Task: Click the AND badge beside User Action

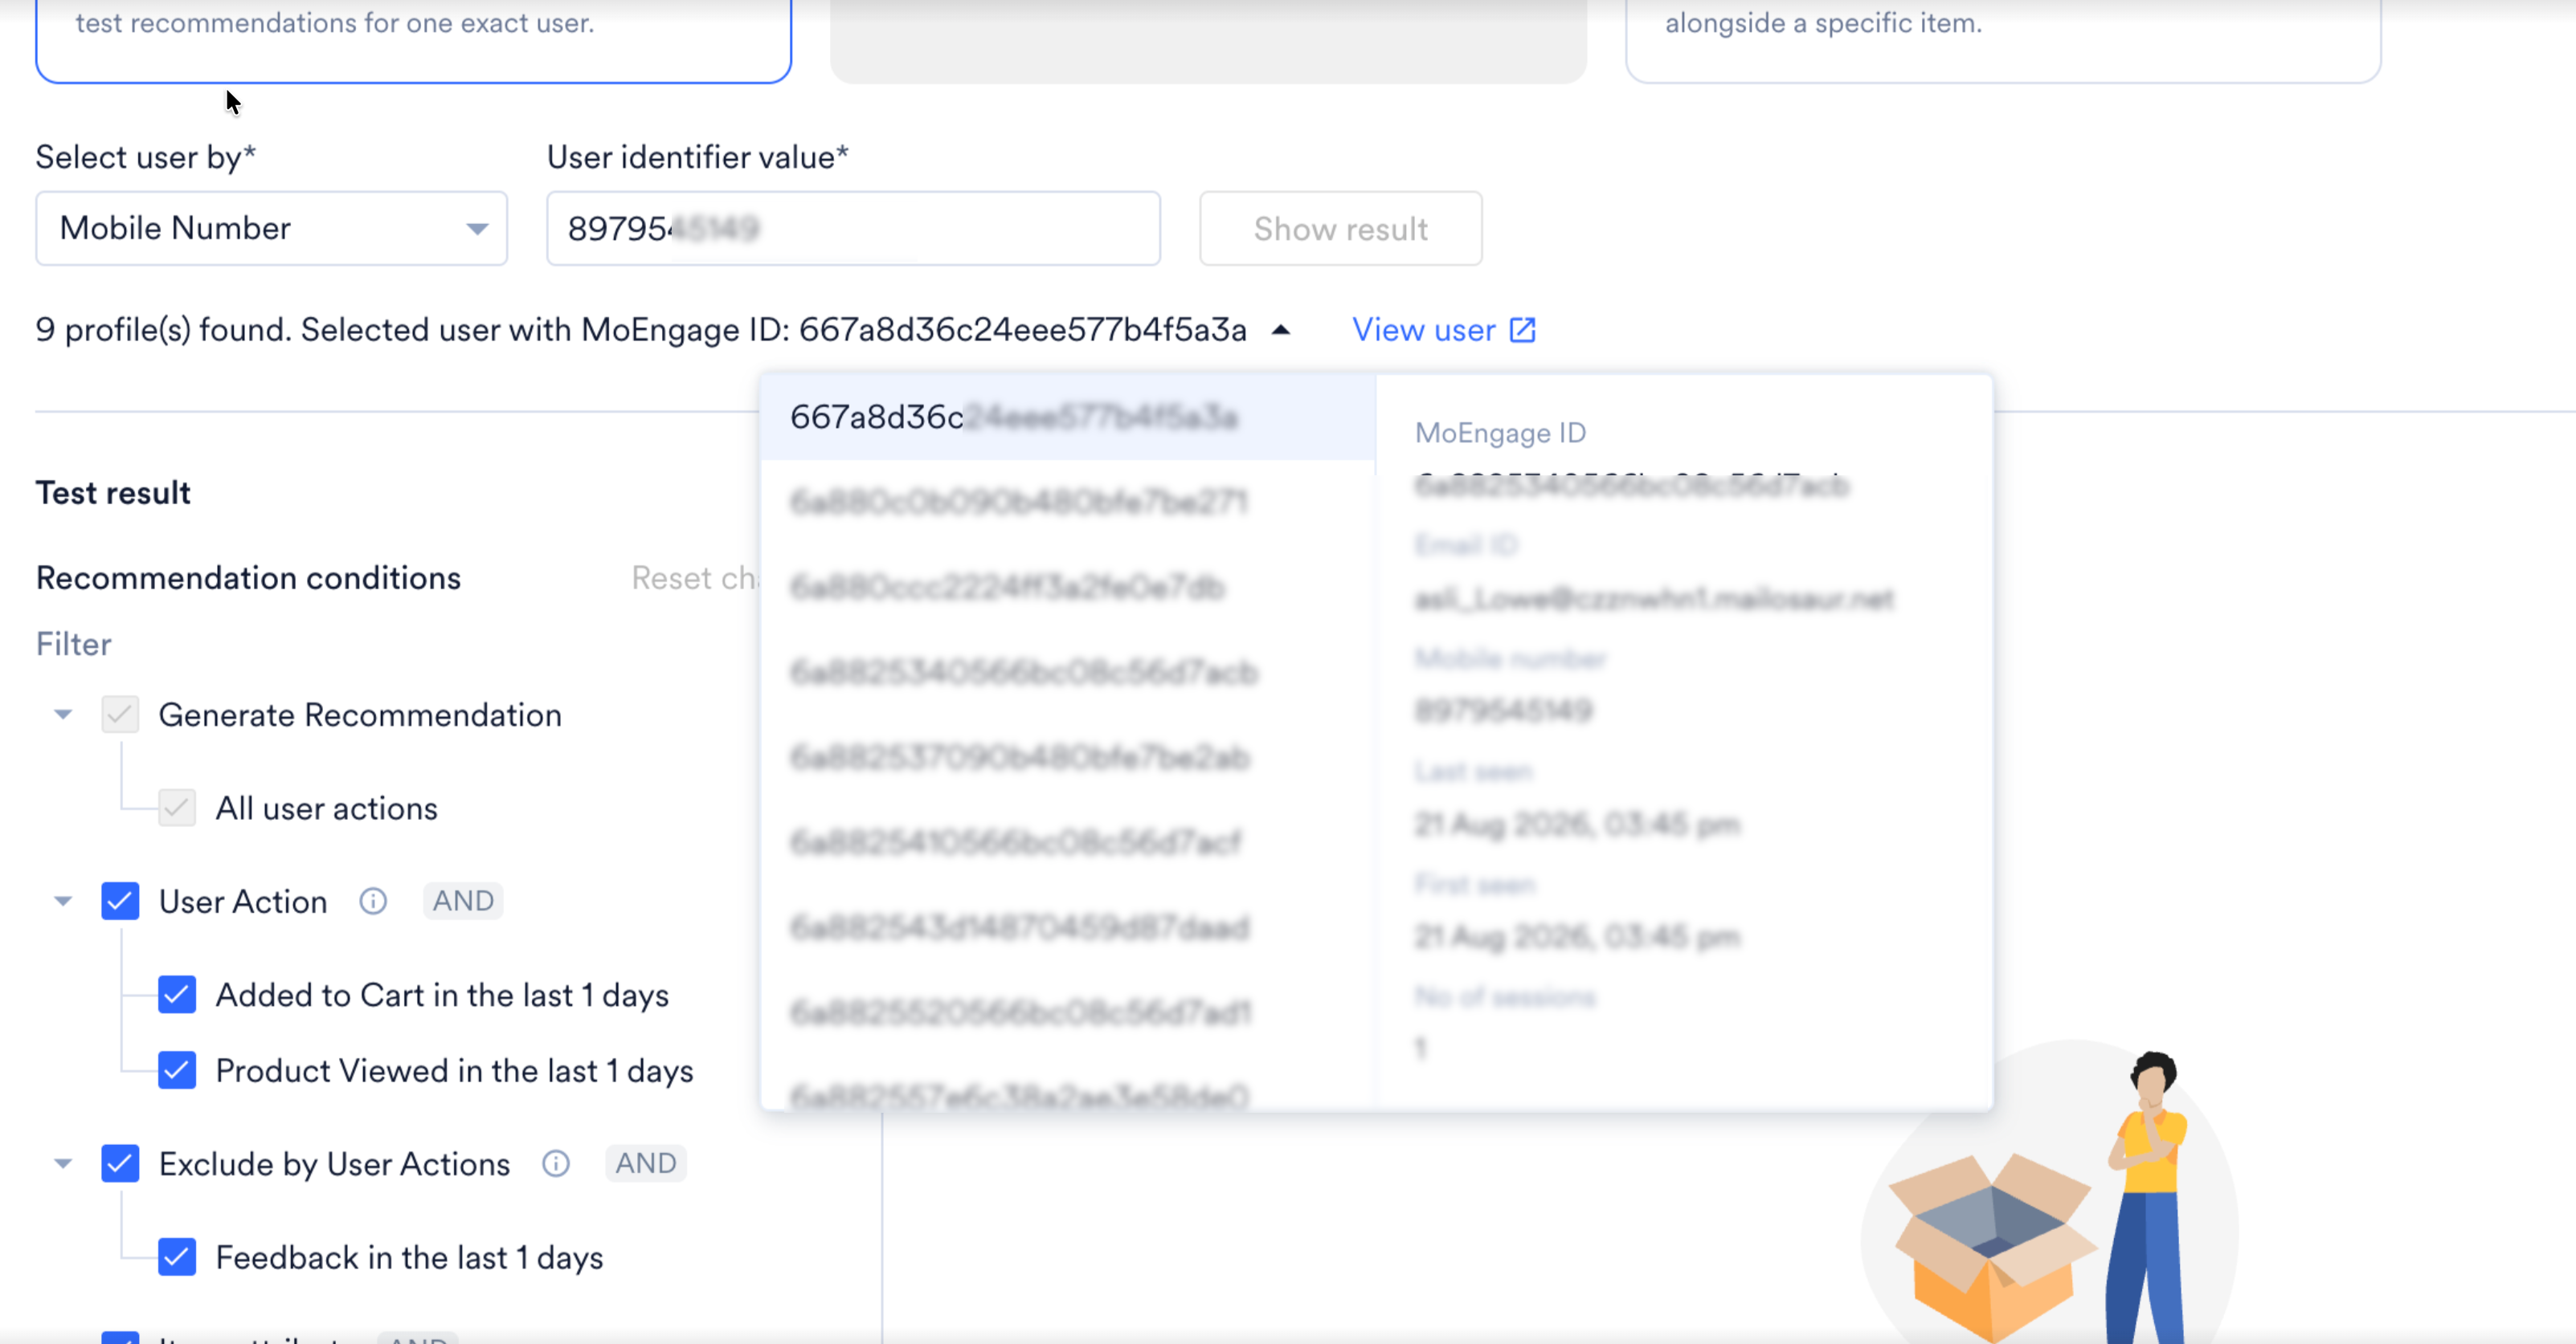Action: [463, 902]
